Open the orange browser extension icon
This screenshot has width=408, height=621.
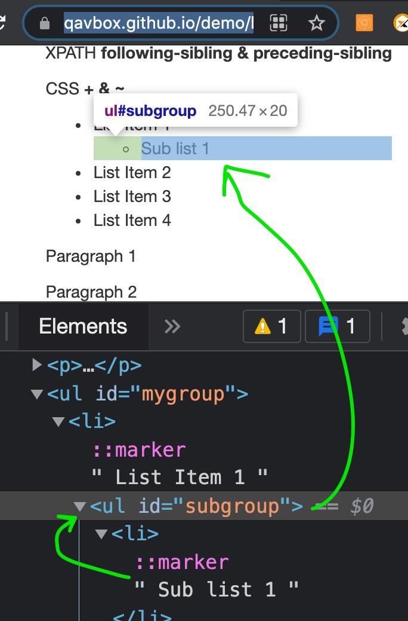click(364, 23)
